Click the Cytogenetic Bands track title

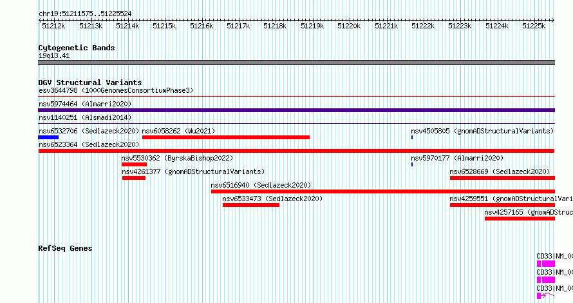pos(77,48)
